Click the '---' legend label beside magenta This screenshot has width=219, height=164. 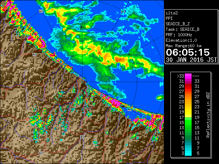[x=196, y=76]
